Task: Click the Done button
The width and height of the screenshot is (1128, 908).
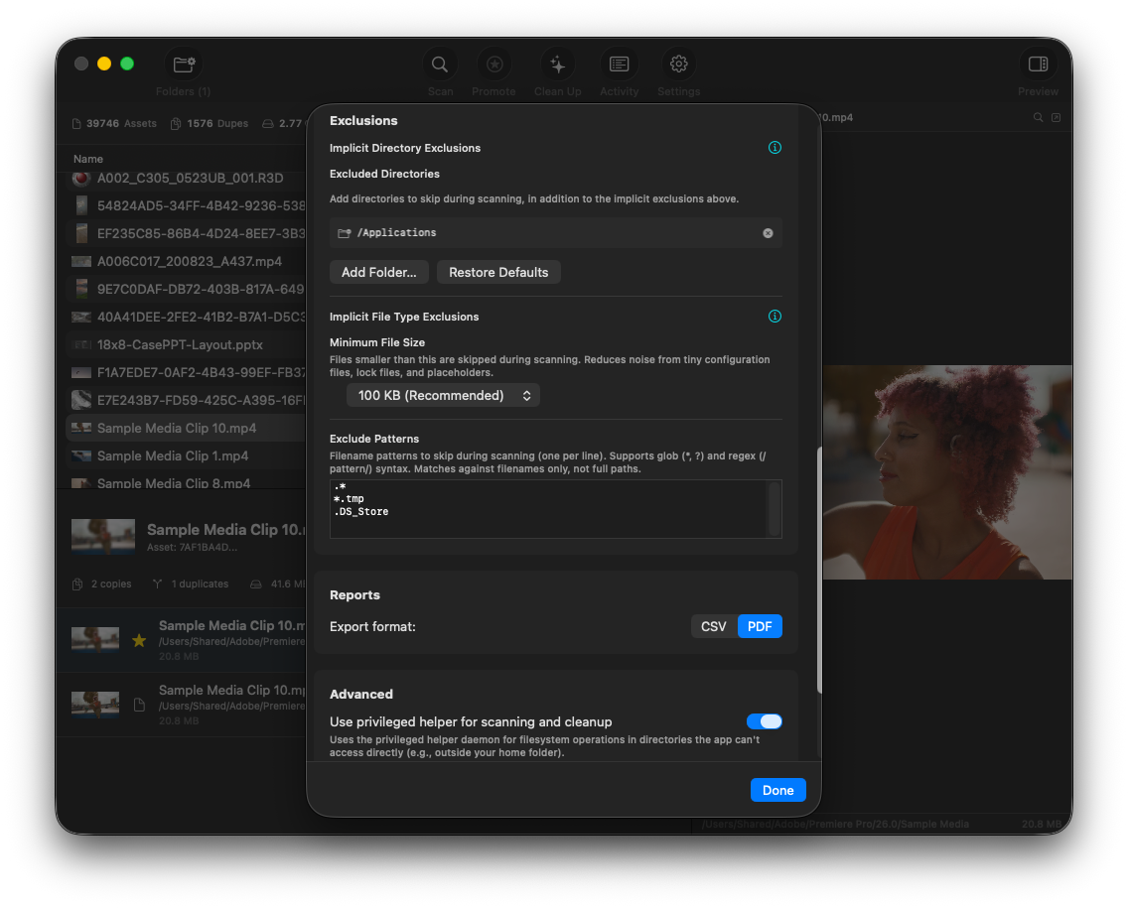Action: [x=777, y=790]
